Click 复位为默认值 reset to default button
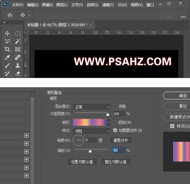 tap(115, 162)
